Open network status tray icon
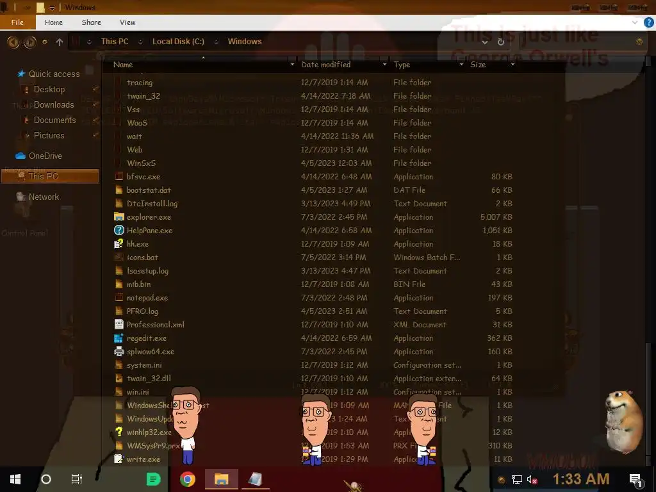This screenshot has width=656, height=492. [517, 479]
